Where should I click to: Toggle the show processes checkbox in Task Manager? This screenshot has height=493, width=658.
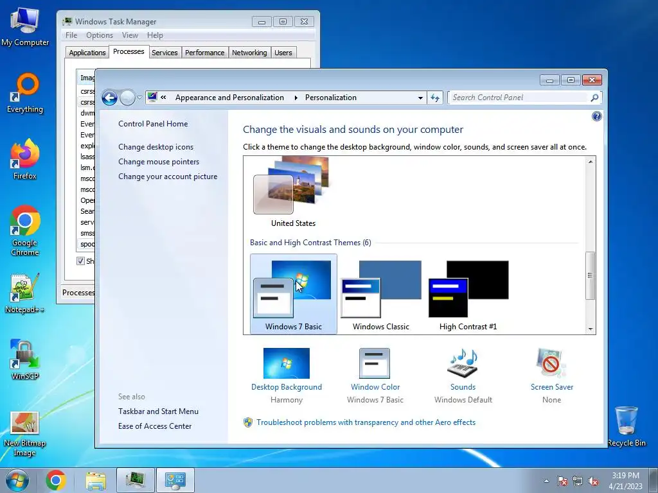tap(80, 261)
